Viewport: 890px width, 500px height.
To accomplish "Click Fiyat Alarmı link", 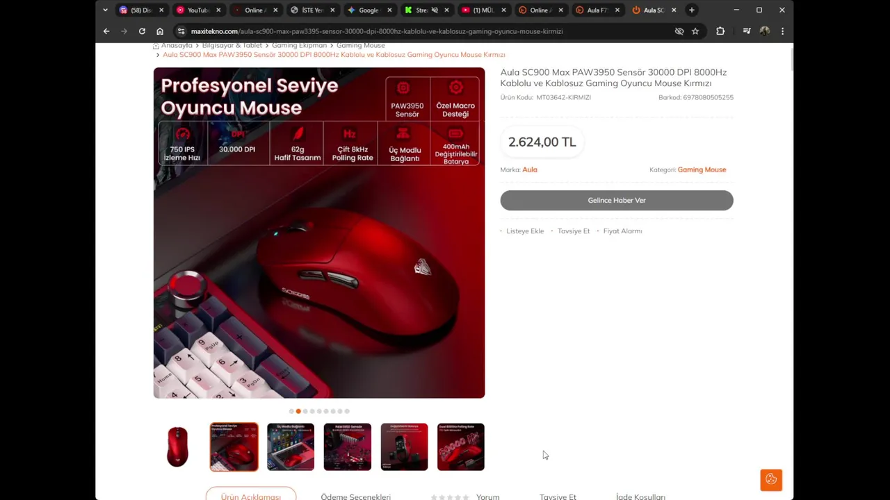I will coord(622,231).
